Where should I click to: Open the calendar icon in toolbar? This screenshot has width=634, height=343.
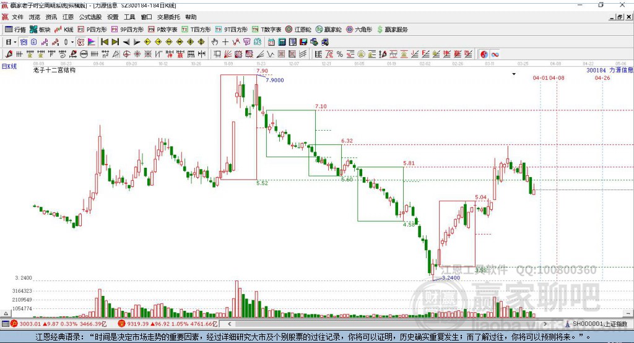point(271,42)
